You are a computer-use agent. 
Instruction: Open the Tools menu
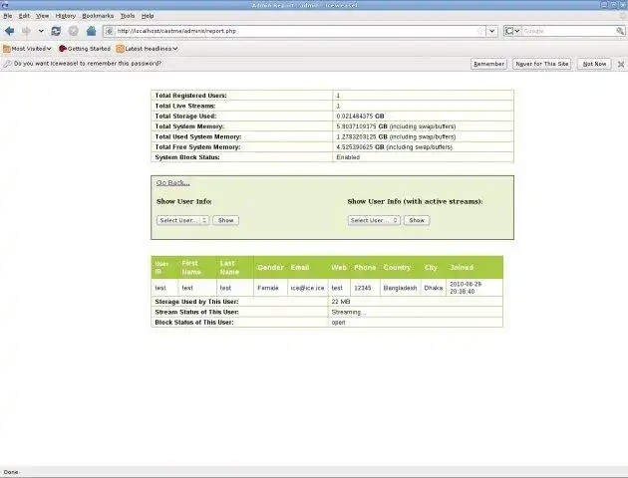(x=128, y=16)
